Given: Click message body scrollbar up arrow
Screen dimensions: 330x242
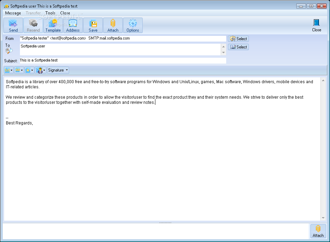Looking at the screenshot, I should coord(323,80).
